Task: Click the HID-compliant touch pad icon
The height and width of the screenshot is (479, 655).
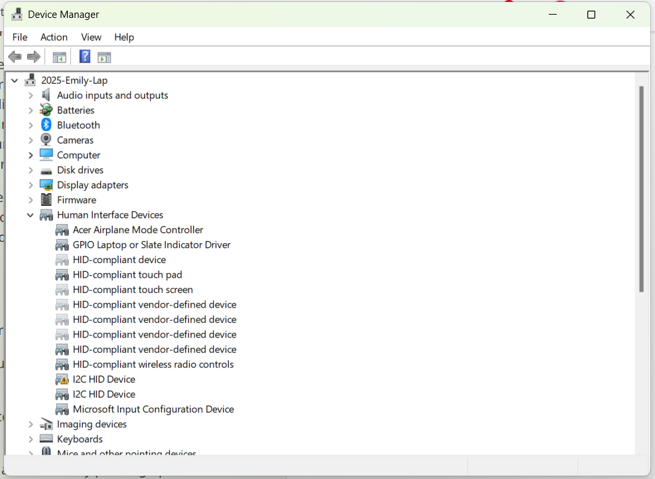Action: click(x=62, y=275)
